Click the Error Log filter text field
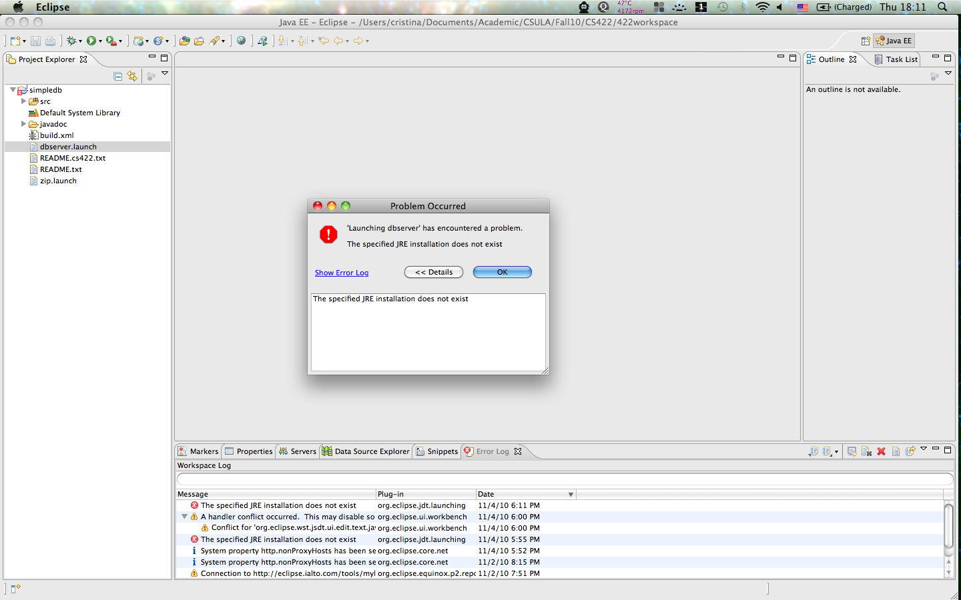This screenshot has height=600, width=961. (x=565, y=479)
